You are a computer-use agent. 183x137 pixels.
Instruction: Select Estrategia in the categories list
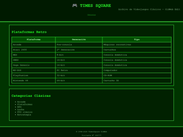coord(24,115)
